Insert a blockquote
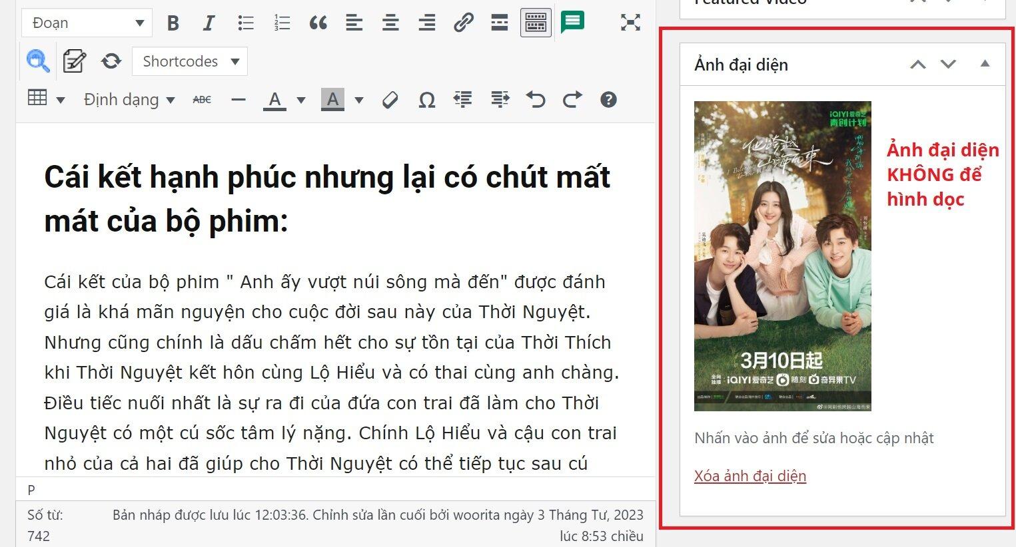Screen dimensions: 1016x547 pos(318,22)
